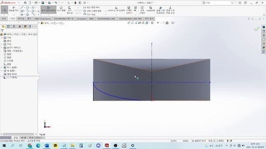Select the Line sketch tool
Viewport: 266px width, 149px height.
(22, 7)
